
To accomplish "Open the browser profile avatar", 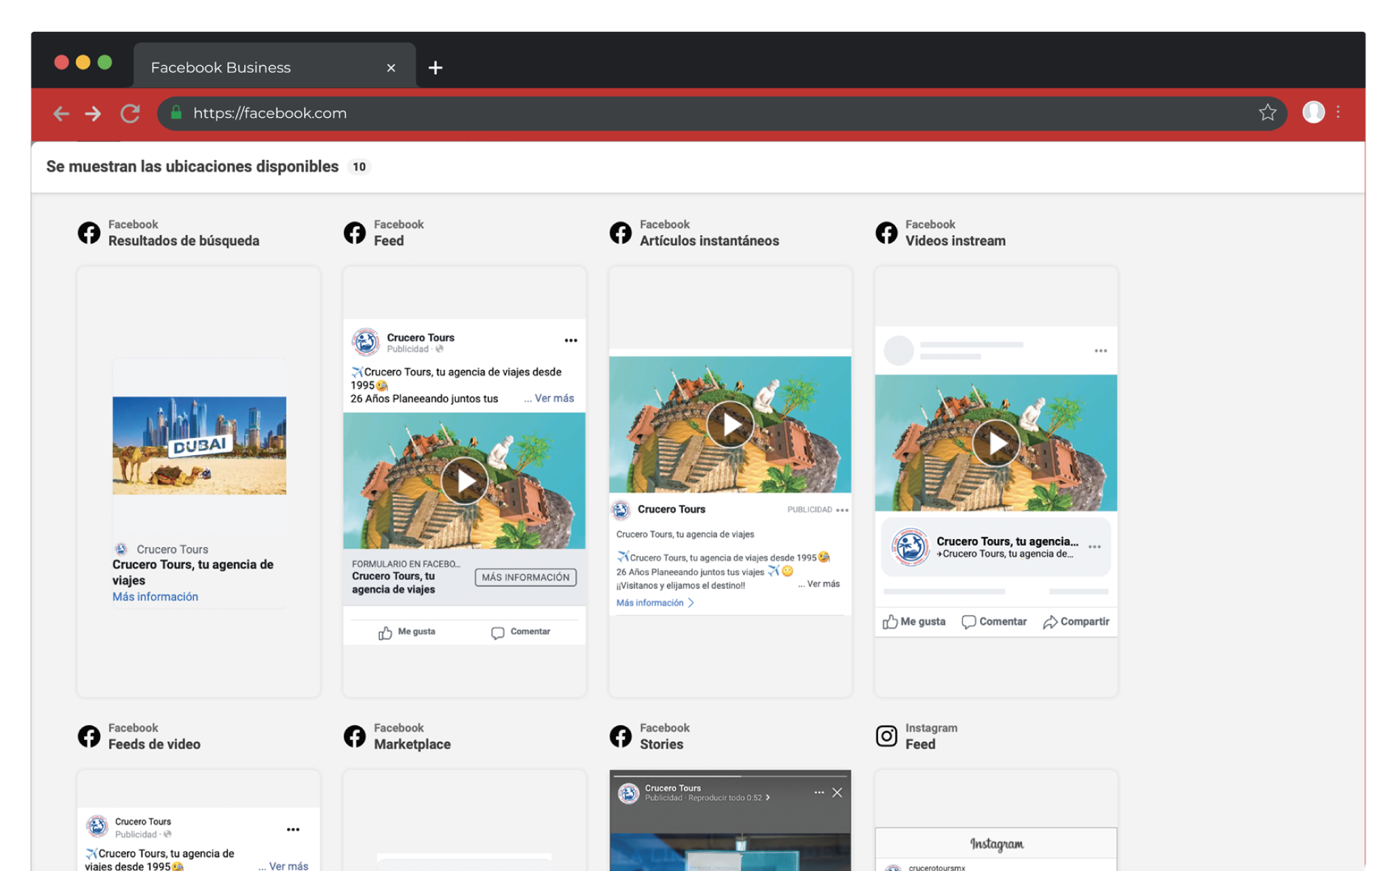I will point(1313,112).
